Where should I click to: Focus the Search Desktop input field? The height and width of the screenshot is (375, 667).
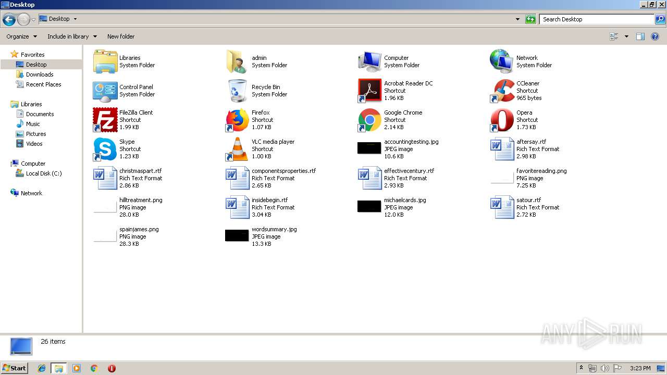click(597, 19)
